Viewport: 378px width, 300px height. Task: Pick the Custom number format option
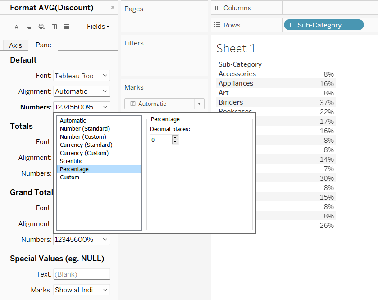point(69,177)
